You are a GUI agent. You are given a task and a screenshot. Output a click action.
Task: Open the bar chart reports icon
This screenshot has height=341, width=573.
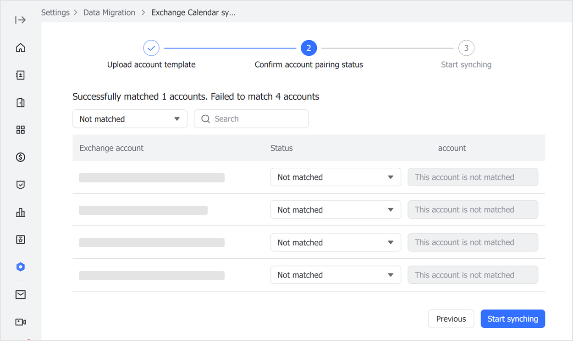click(21, 212)
